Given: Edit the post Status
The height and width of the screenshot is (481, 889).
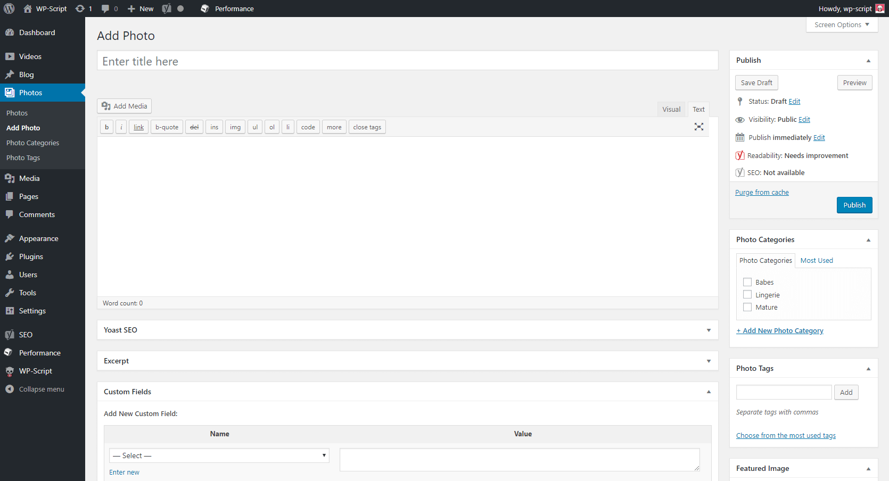Looking at the screenshot, I should (794, 101).
